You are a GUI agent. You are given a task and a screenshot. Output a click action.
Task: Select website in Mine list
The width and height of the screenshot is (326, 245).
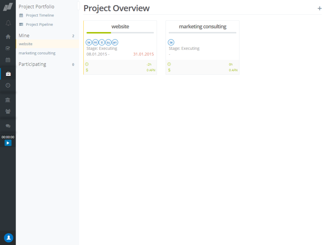click(x=26, y=44)
